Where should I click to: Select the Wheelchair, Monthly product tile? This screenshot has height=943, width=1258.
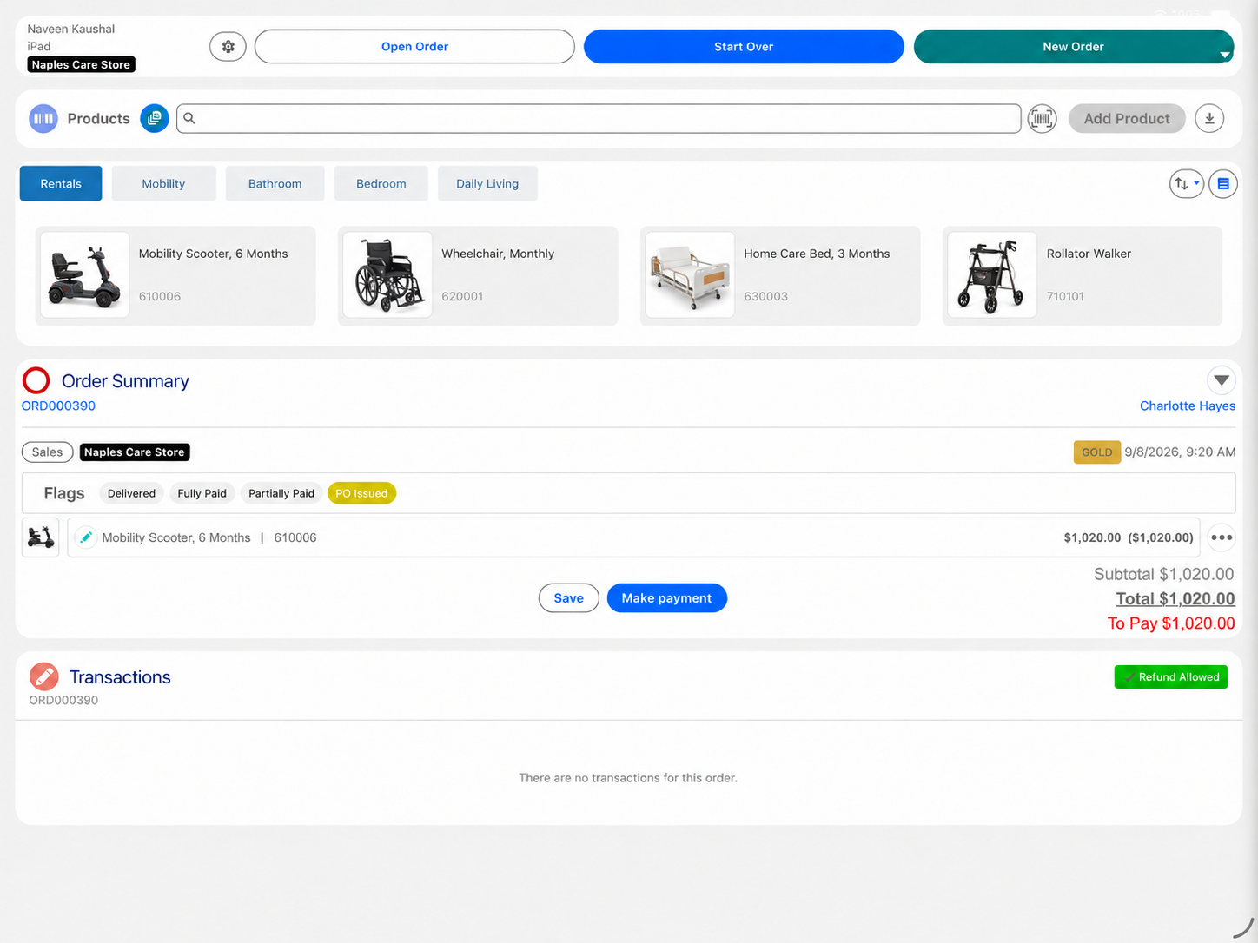click(x=478, y=276)
